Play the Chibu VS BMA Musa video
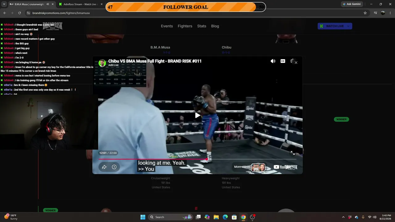This screenshot has height=222, width=395. point(197,115)
